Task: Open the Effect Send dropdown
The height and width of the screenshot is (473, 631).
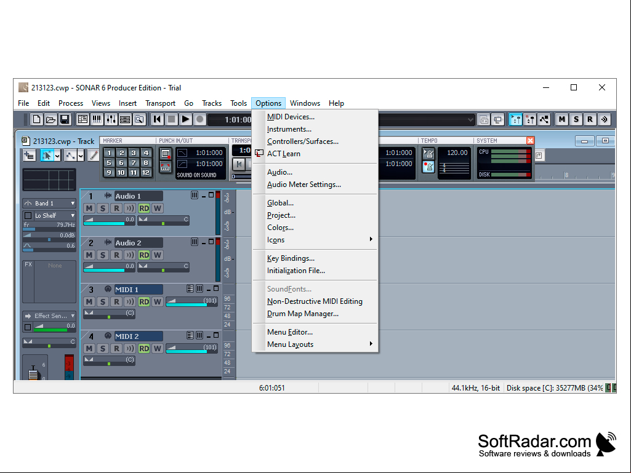Action: (73, 316)
